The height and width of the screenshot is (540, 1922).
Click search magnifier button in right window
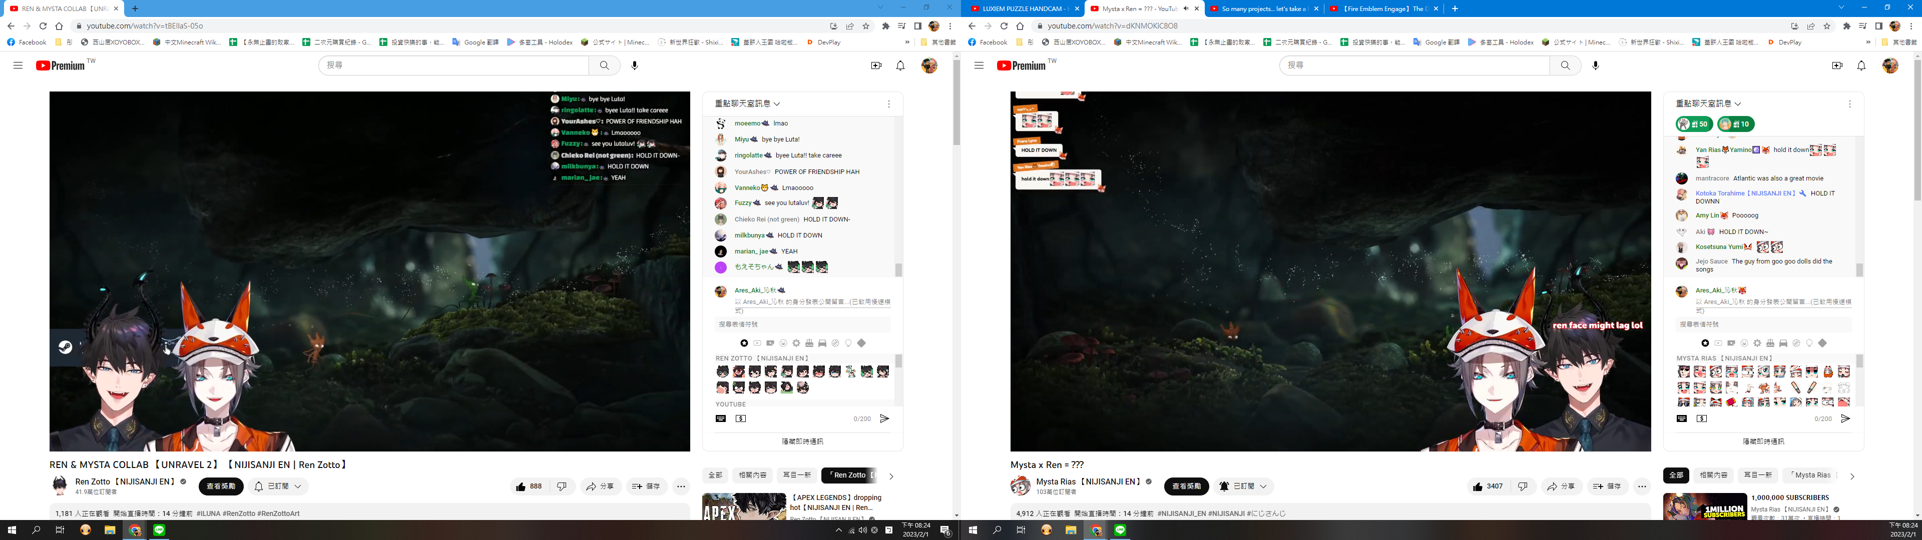pyautogui.click(x=1565, y=65)
